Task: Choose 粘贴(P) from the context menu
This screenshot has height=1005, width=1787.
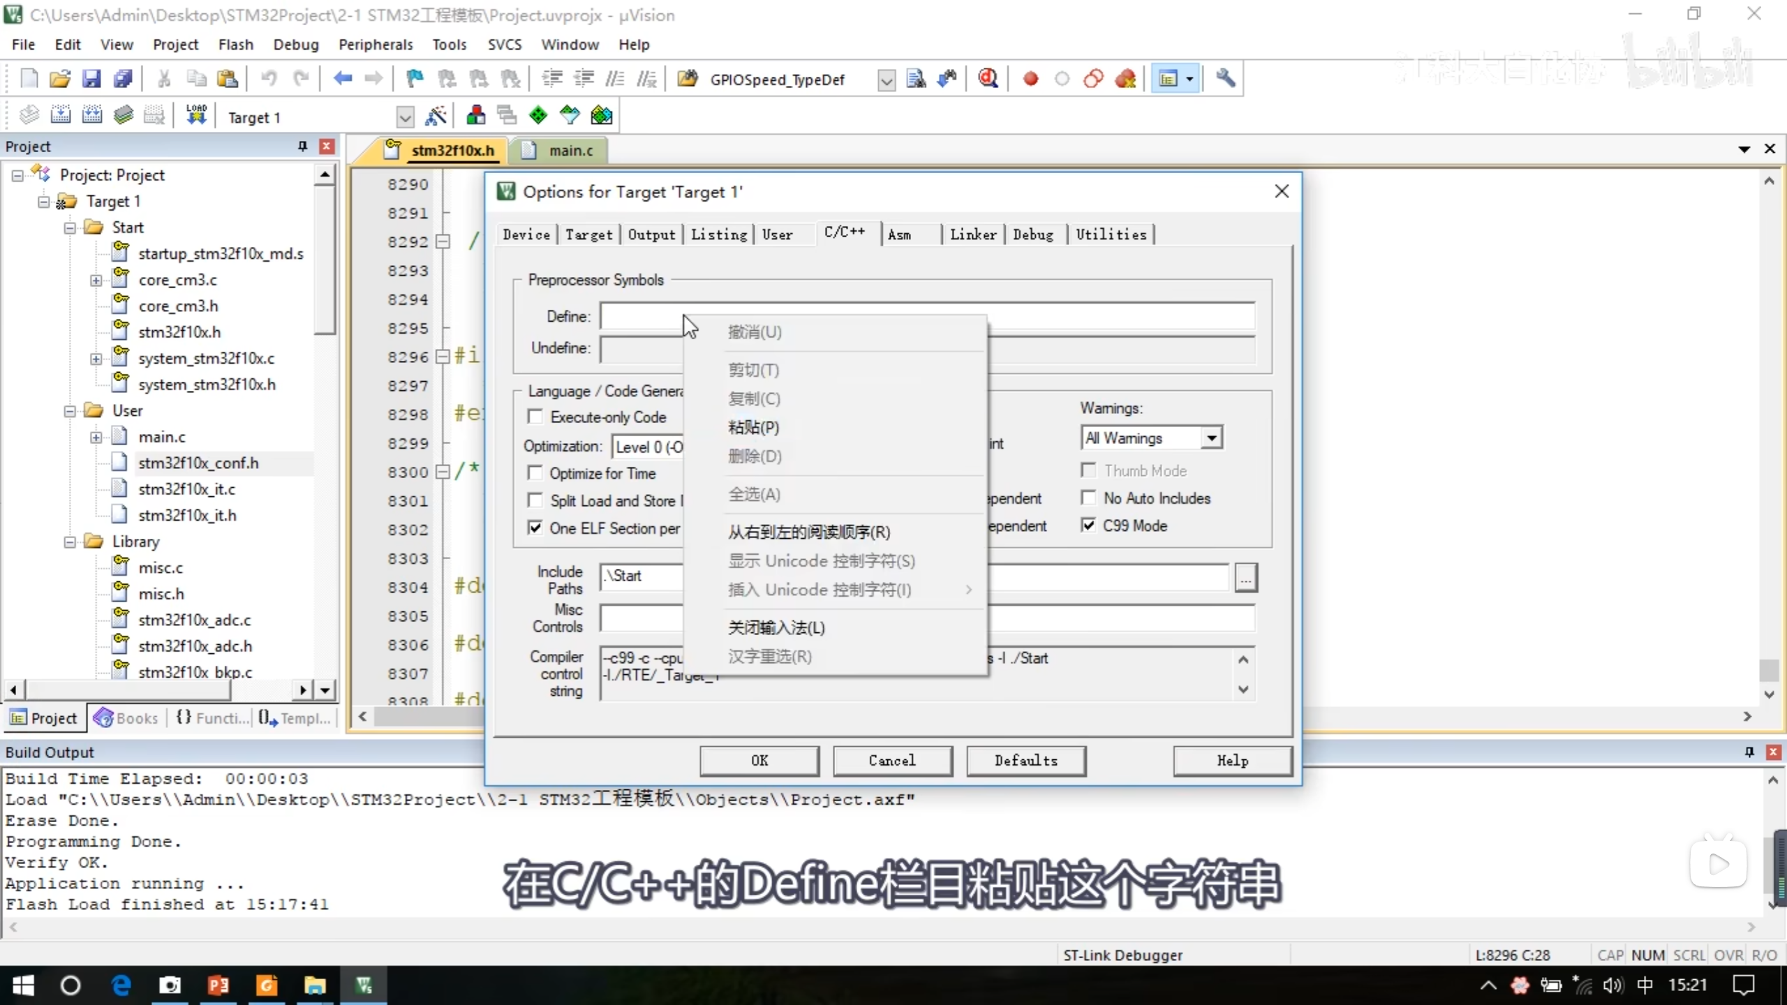Action: tap(753, 427)
